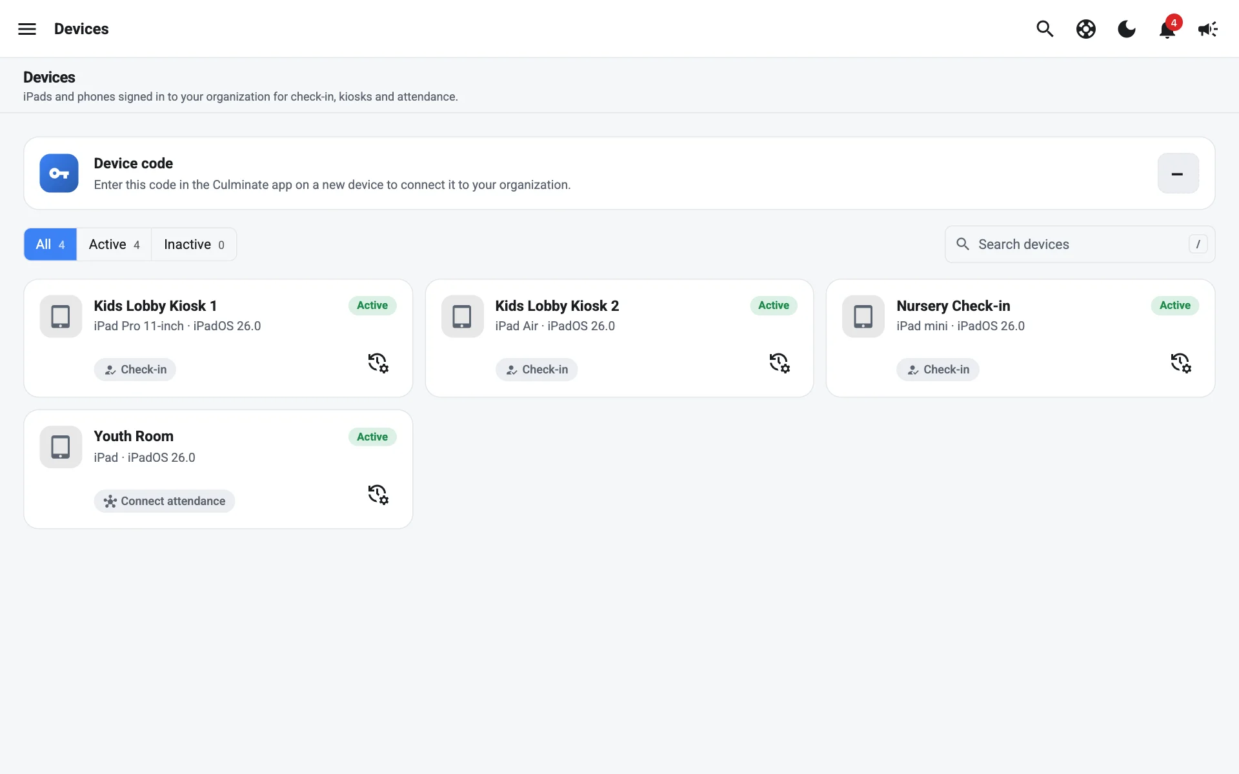This screenshot has height=774, width=1239.
Task: Click the slash shortcut key hint
Action: point(1198,244)
